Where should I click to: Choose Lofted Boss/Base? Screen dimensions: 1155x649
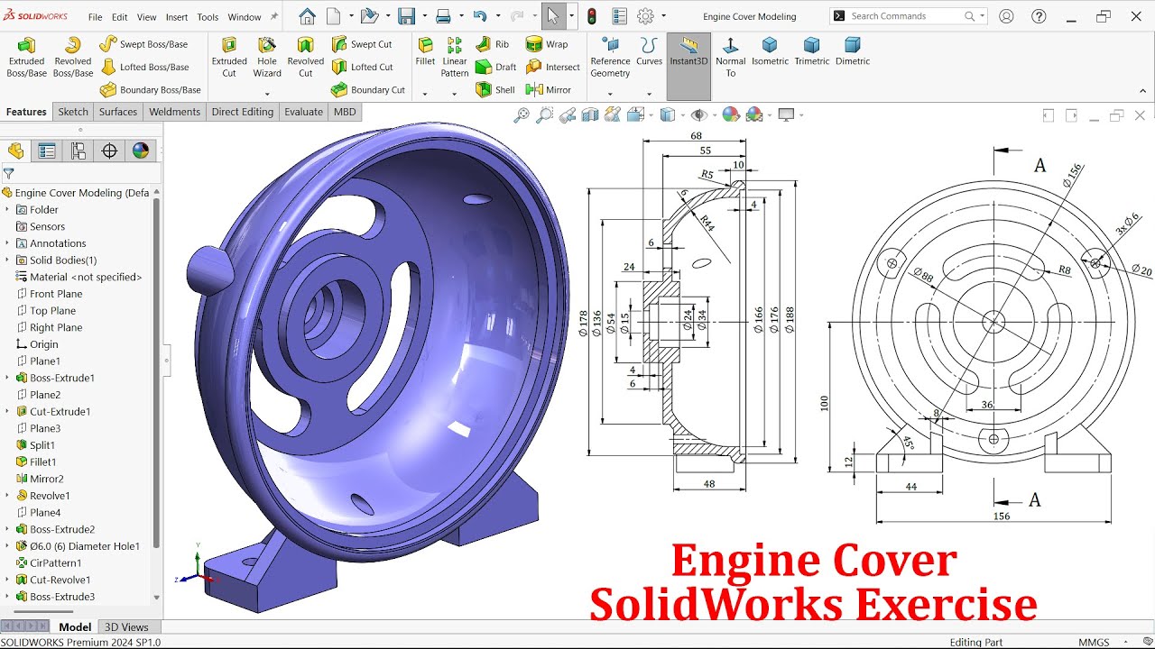[x=144, y=67]
